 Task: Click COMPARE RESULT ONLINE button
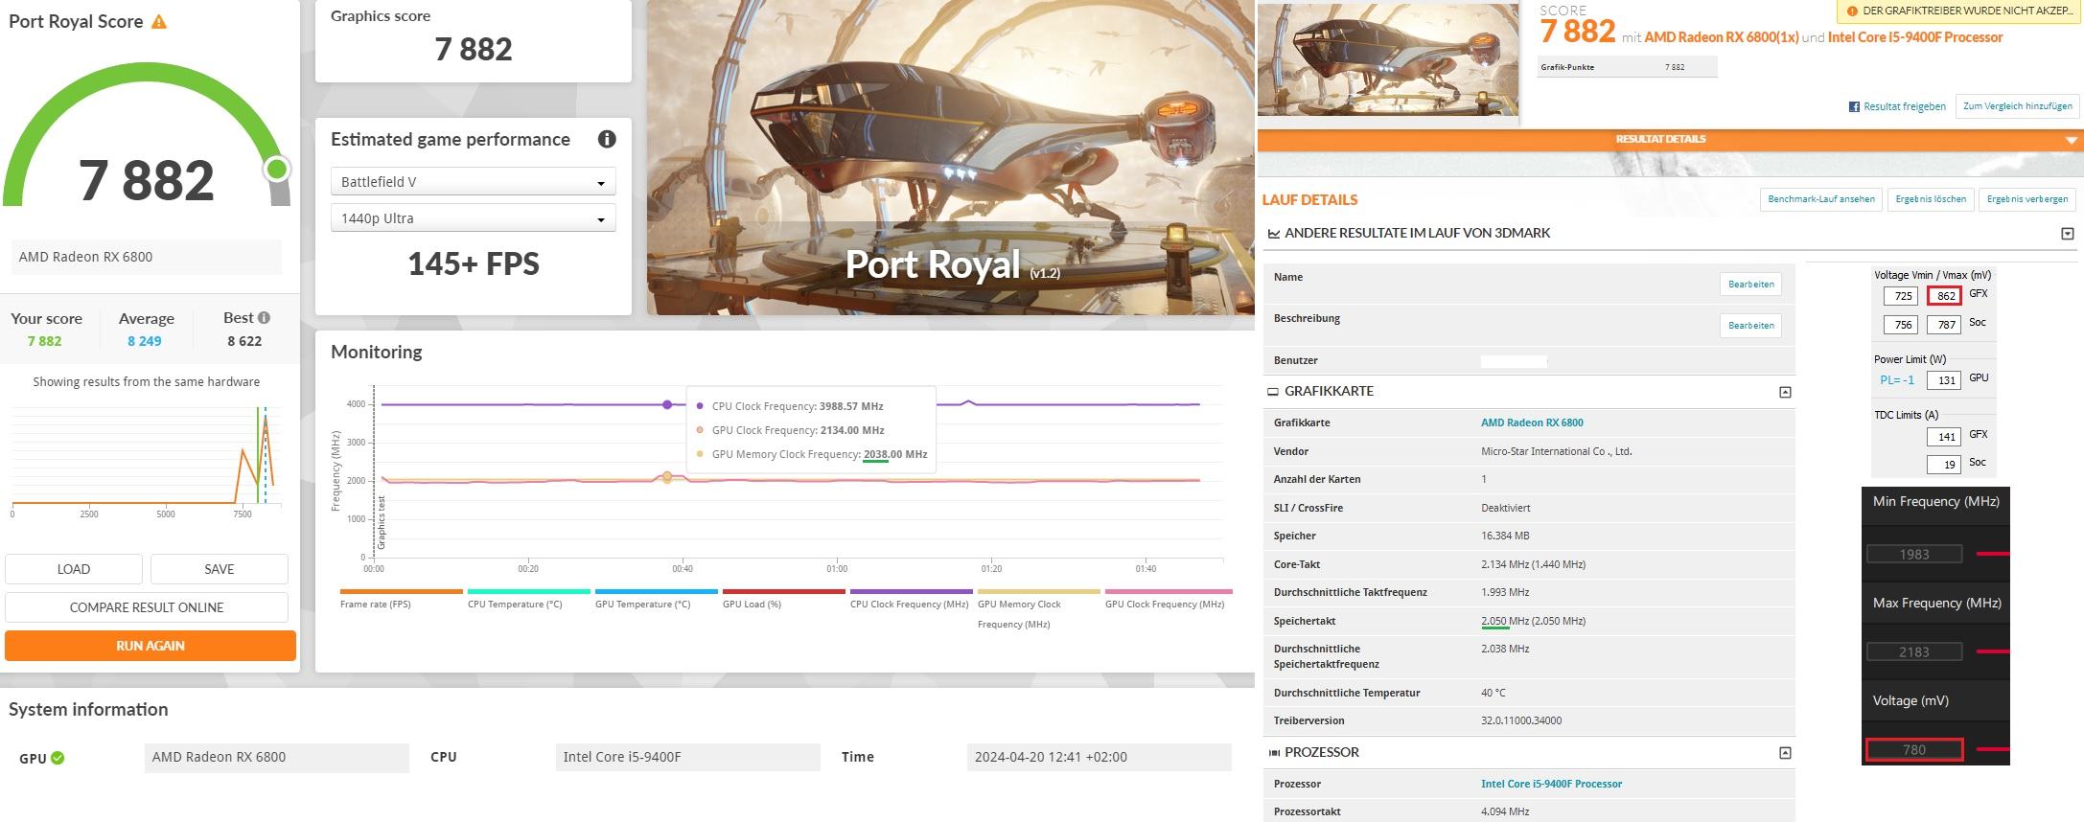(147, 607)
